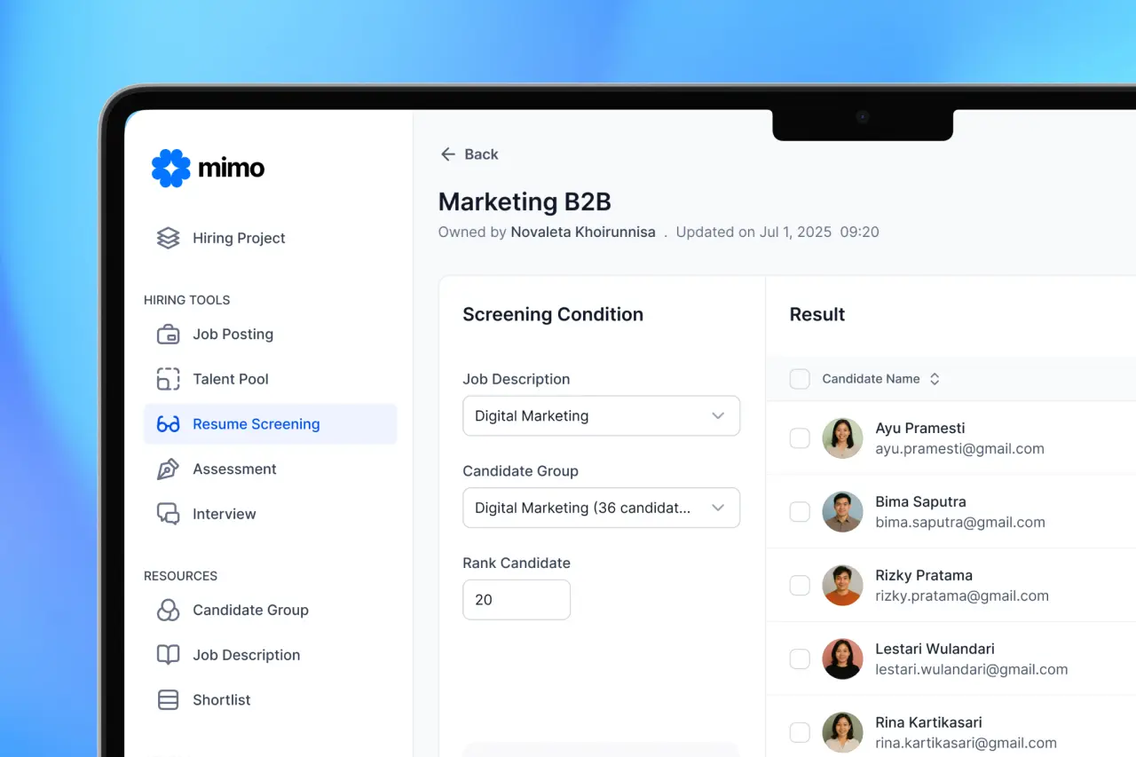Click the Back arrow icon

point(448,154)
